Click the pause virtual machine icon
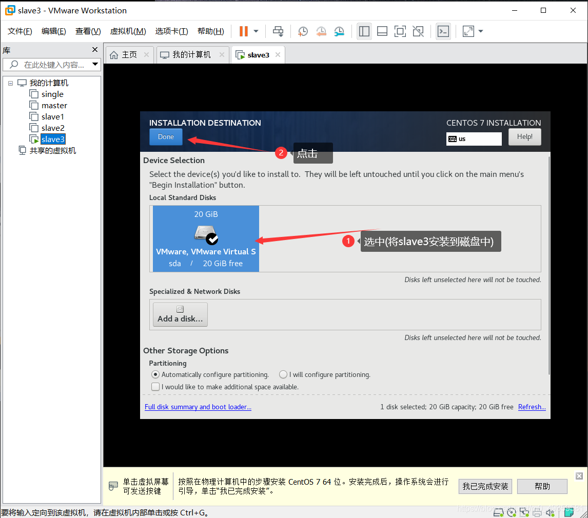 click(244, 31)
